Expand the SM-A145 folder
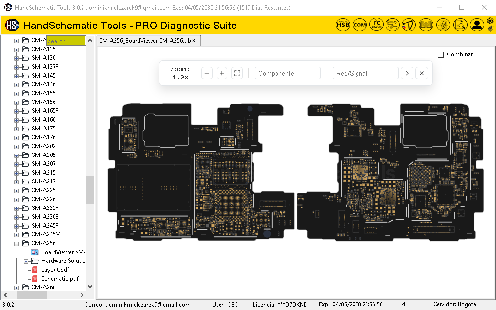This screenshot has width=496, height=310. pyautogui.click(x=16, y=76)
